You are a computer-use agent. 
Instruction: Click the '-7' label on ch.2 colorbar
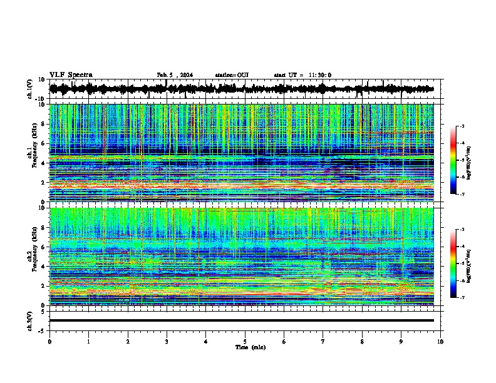click(462, 297)
